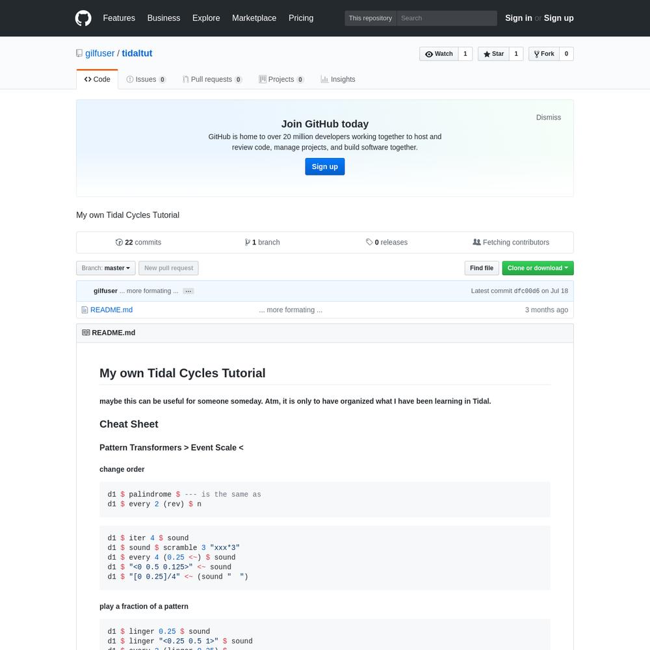Click the '3 months ago' timestamp

(x=547, y=310)
